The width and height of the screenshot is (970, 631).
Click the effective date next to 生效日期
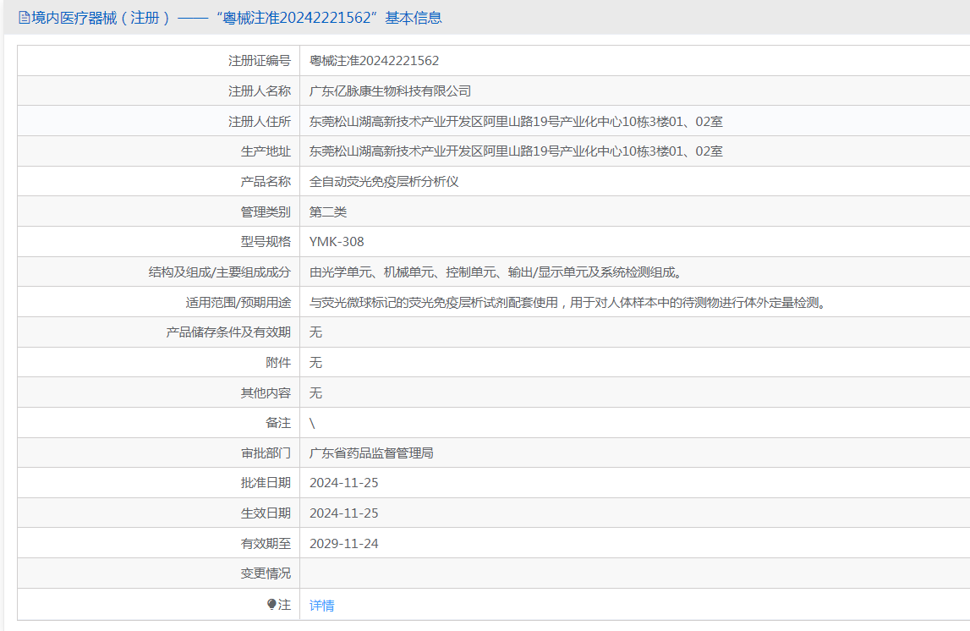pyautogui.click(x=344, y=513)
